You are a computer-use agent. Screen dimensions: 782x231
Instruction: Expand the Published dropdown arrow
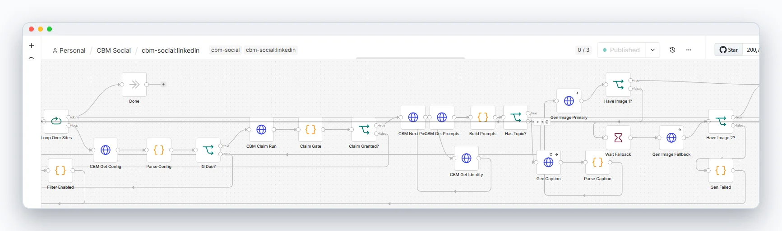click(x=652, y=50)
